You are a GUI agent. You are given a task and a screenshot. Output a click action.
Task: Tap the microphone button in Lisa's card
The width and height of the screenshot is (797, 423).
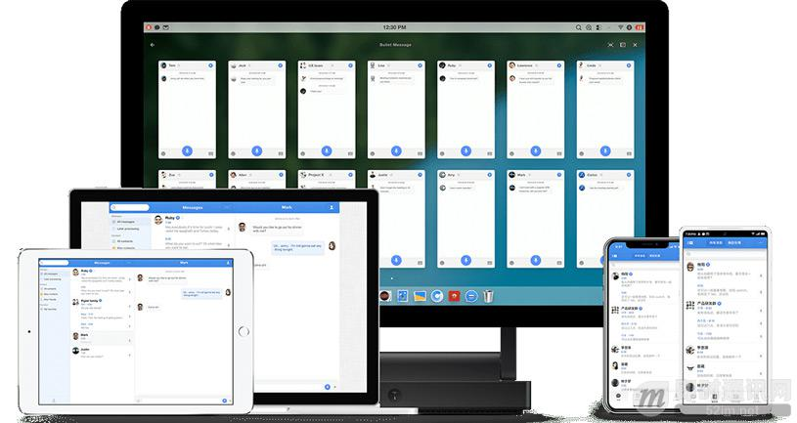tap(396, 150)
